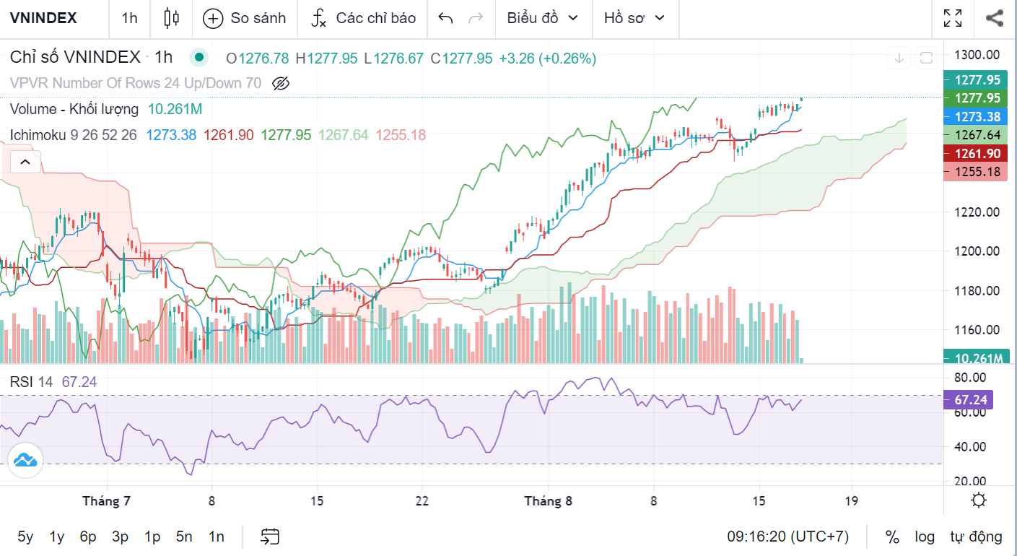Screen dimensions: 1017x556
Task: Open the VNINDEX symbol search
Action: point(43,19)
